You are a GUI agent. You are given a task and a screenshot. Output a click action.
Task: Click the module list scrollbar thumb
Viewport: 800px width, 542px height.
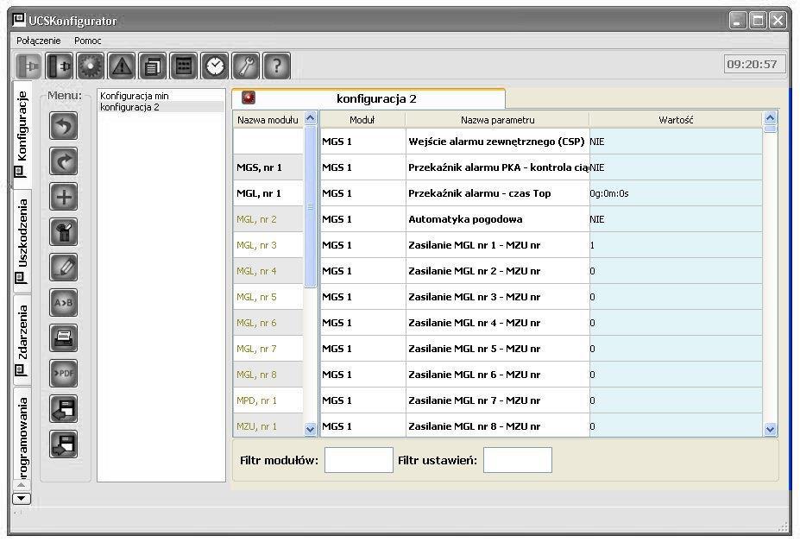pos(310,206)
